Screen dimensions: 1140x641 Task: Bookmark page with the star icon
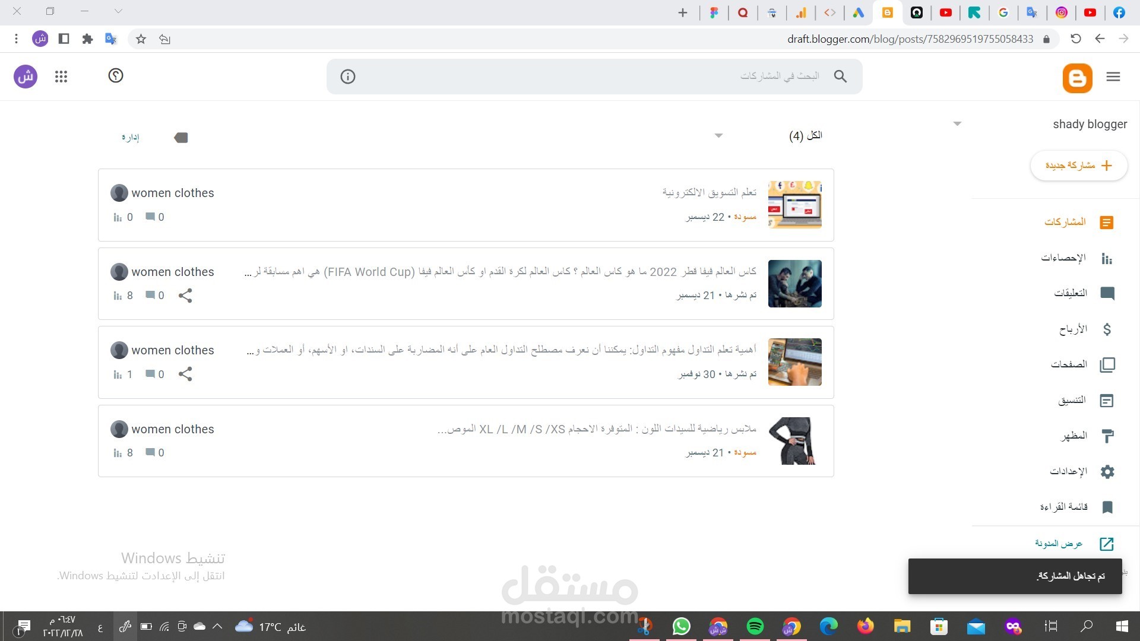(x=141, y=39)
